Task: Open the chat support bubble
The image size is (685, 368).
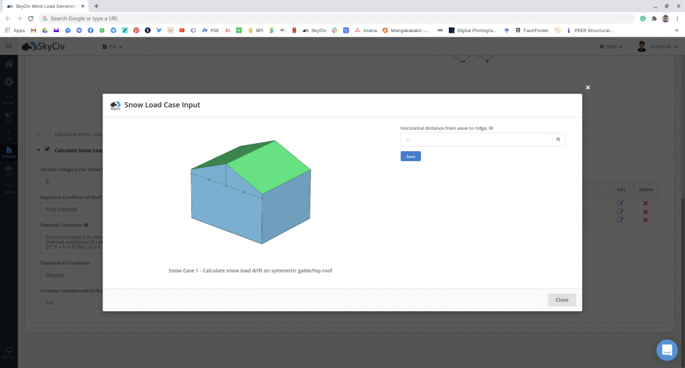Action: (667, 350)
